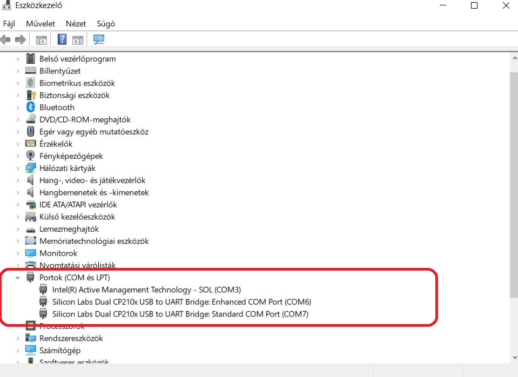This screenshot has height=377, width=518.
Task: Select the Monitorok display icon
Action: tap(30, 253)
